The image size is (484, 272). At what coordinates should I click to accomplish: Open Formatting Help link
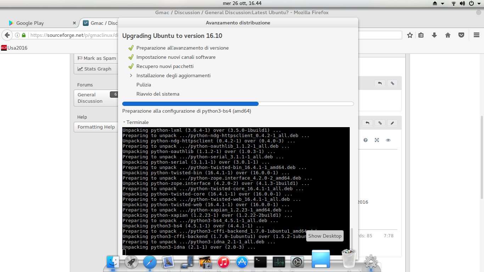coord(96,127)
